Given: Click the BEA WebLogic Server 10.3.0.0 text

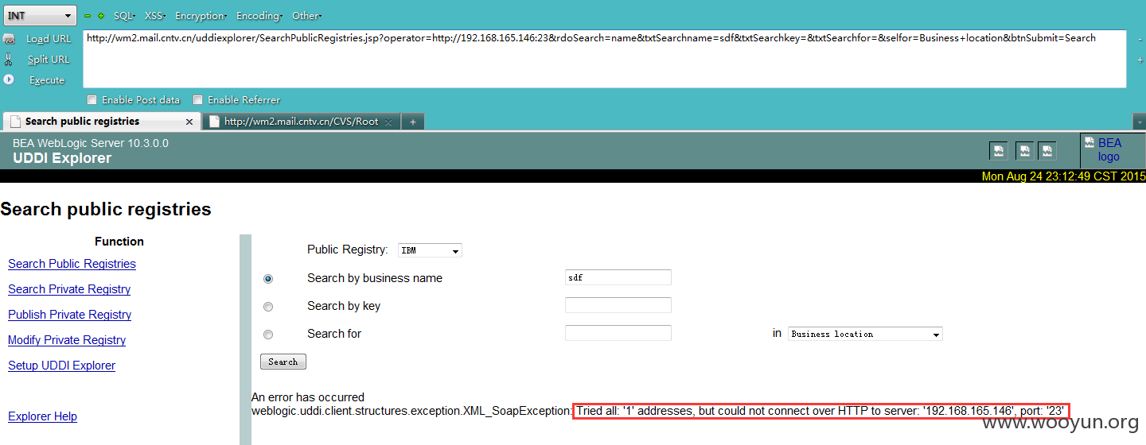Looking at the screenshot, I should (91, 143).
